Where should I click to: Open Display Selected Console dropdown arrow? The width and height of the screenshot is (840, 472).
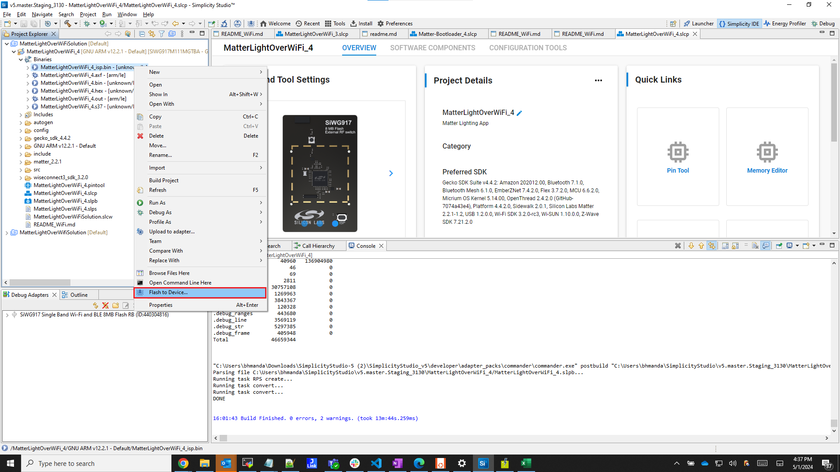[x=797, y=246]
